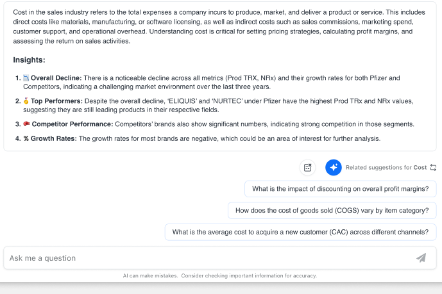Click the 'Related suggestions for Cost' label
The height and width of the screenshot is (294, 442).
coord(386,168)
